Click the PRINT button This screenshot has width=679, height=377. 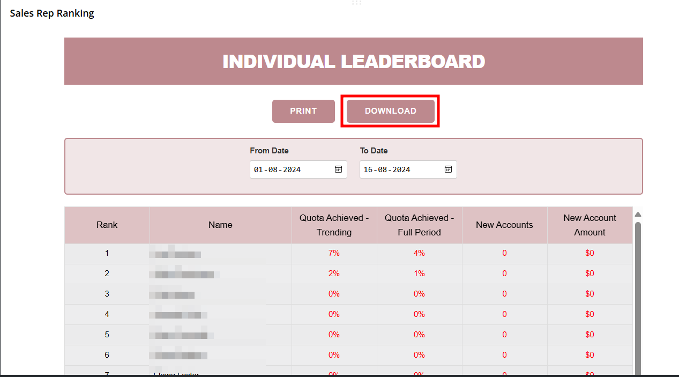[x=303, y=111]
